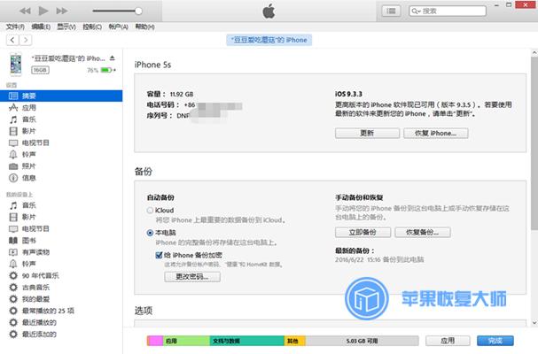
Task: Click the iOS 9.3.3 version text
Action: pyautogui.click(x=348, y=94)
